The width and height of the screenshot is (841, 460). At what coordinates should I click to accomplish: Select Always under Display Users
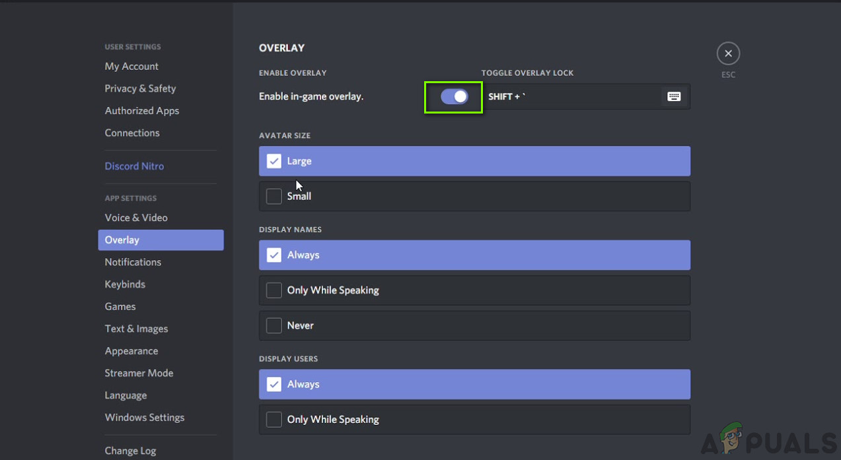click(274, 384)
